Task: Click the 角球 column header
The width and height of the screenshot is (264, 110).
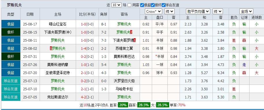Action: tap(104, 14)
